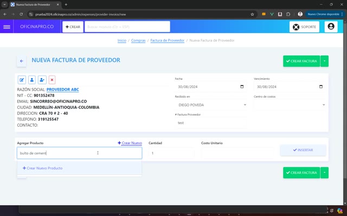Open the PROVEEDOR ABC link

[63, 90]
